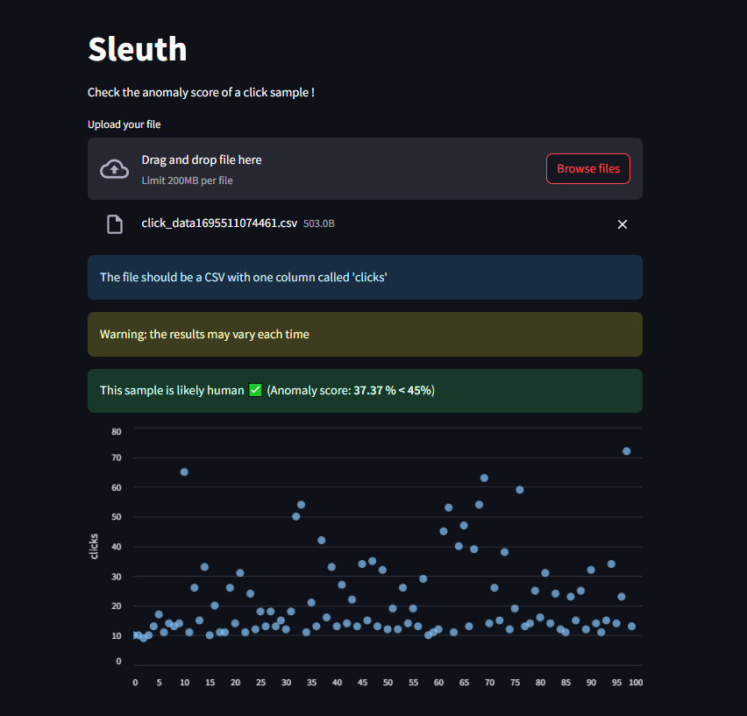
Task: Click the cloud upload icon
Action: coord(114,168)
